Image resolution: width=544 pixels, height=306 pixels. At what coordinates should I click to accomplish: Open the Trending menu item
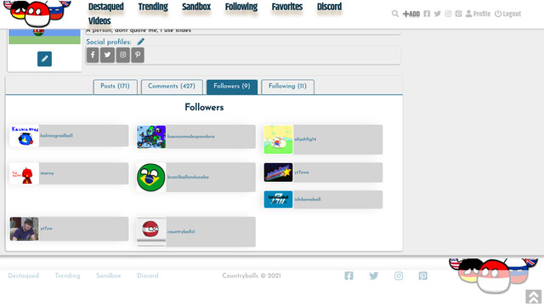[x=153, y=7]
